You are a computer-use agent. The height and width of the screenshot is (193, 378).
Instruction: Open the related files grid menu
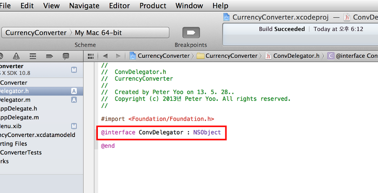click(92, 56)
